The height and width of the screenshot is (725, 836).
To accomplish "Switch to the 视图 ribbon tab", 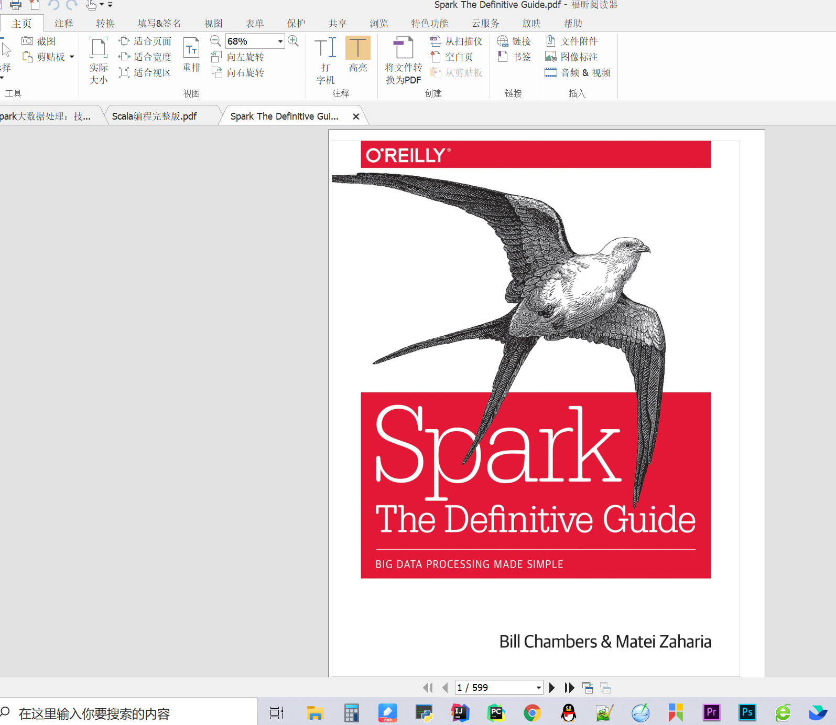I will point(213,24).
